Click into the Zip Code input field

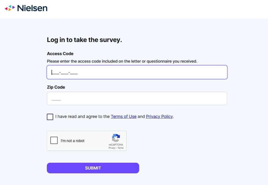tap(137, 99)
